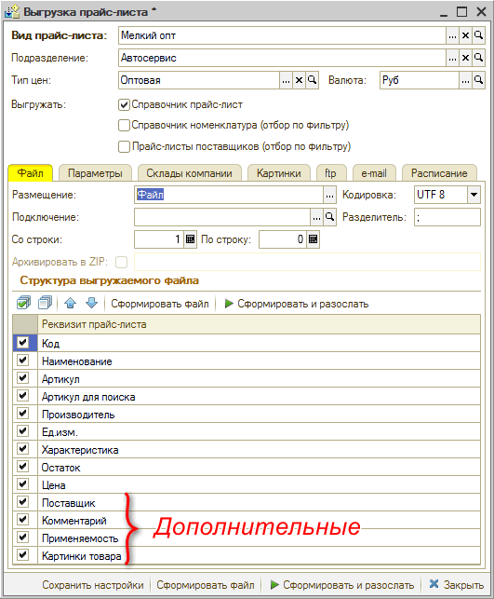494x599 pixels.
Task: Uncheck the Поставщик row checkbox
Action: [23, 502]
